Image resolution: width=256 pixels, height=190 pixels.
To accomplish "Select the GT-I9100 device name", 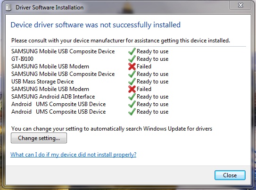I will pos(22,59).
